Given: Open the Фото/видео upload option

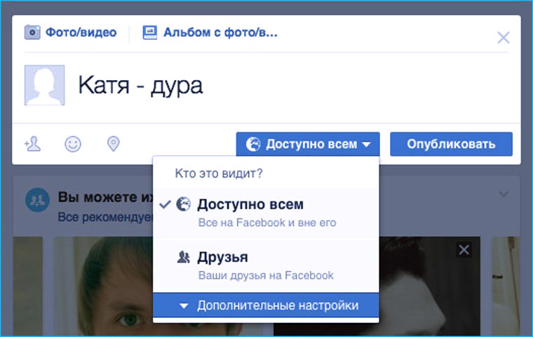Looking at the screenshot, I should coord(71,32).
